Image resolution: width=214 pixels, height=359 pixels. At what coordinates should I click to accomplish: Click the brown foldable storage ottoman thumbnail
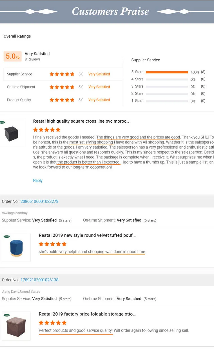[x=16, y=326]
